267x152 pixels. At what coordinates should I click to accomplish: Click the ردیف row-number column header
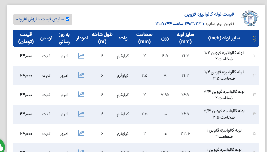[x=254, y=38]
